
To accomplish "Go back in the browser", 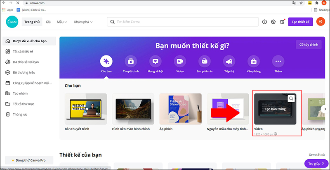I will (x=4, y=3).
